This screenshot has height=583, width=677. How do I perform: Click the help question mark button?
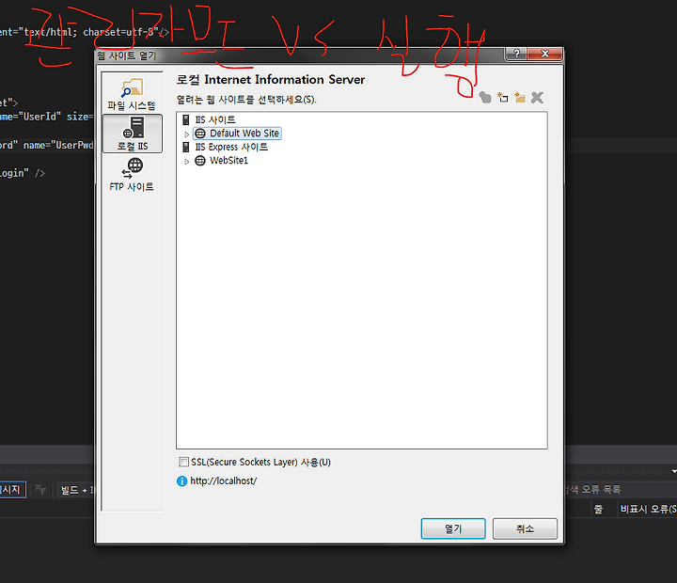[516, 54]
